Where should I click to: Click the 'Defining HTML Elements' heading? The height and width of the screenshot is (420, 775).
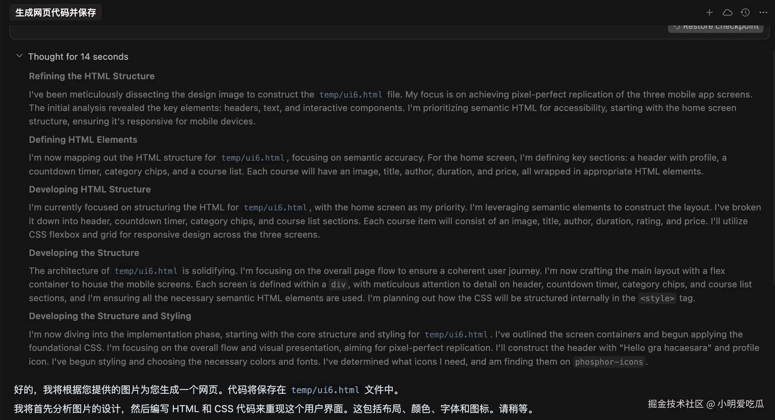click(x=83, y=140)
